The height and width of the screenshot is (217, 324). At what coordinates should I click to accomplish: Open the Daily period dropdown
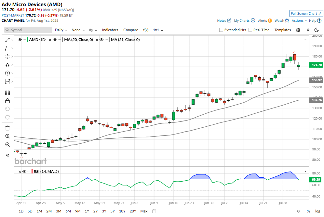click(x=61, y=30)
